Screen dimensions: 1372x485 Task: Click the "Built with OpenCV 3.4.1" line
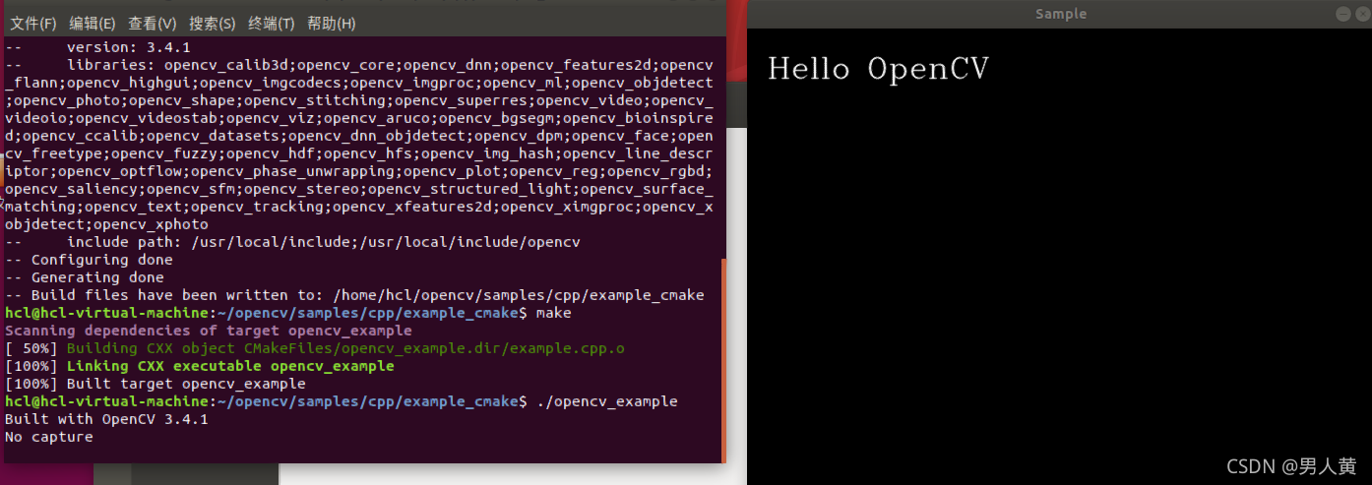[x=106, y=419]
